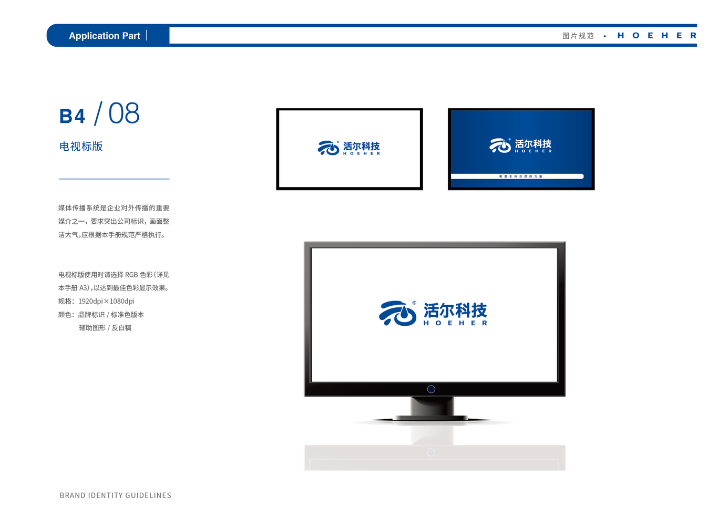
Task: Click the HOEHER lettering under the monitor logo
Action: coord(456,323)
